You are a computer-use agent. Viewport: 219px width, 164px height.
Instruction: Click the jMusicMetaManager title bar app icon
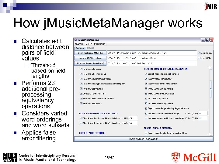point(76,40)
